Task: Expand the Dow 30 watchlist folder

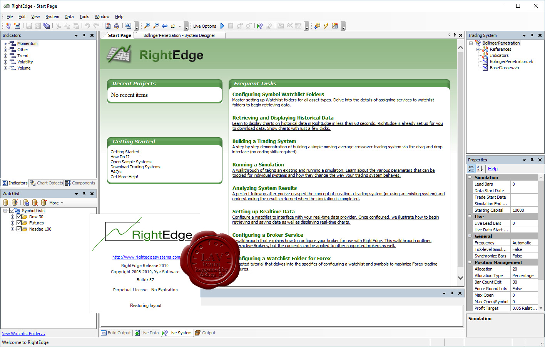Action: [x=12, y=217]
